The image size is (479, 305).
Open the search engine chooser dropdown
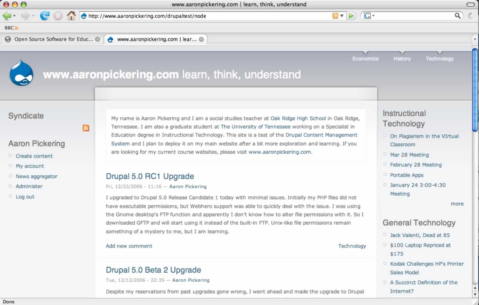373,16
